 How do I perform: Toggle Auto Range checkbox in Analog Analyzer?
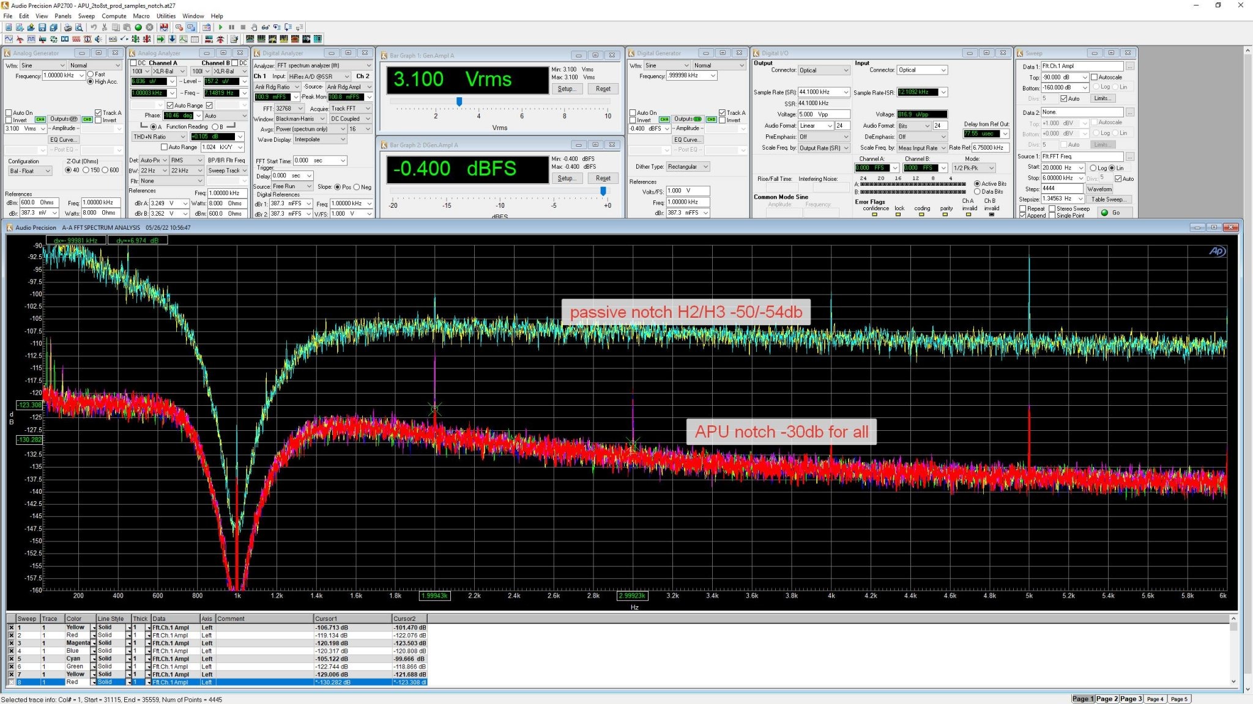click(170, 105)
